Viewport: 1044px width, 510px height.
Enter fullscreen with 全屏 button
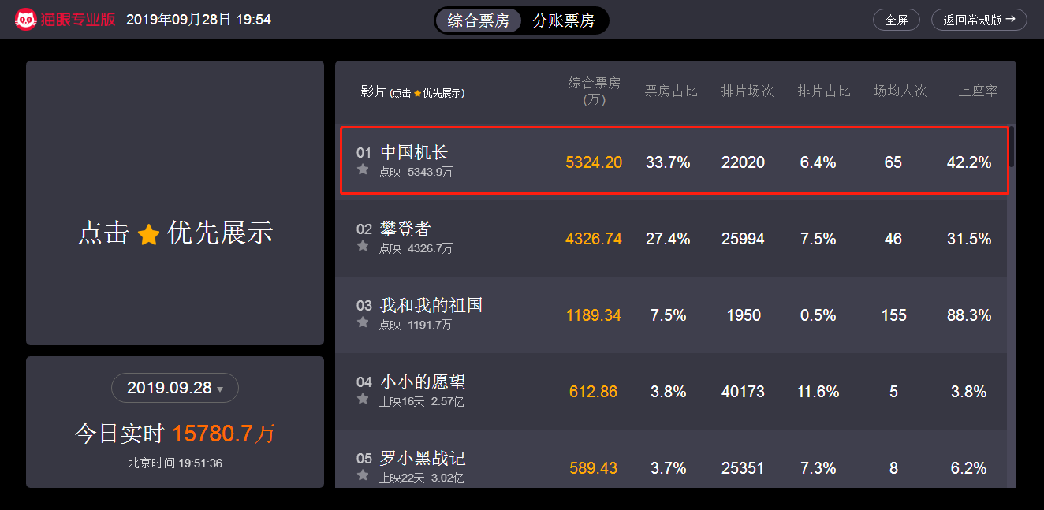[896, 20]
